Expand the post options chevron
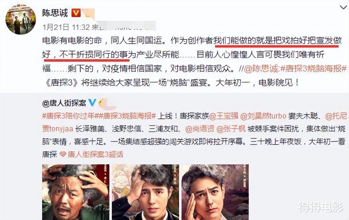The image size is (349, 220). coord(343,7)
